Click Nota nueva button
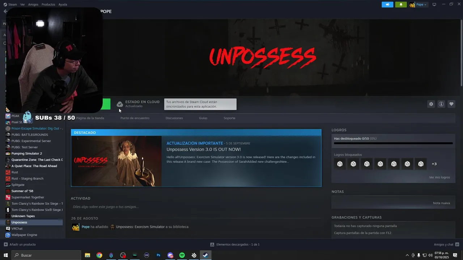463x260 pixels. [441, 203]
